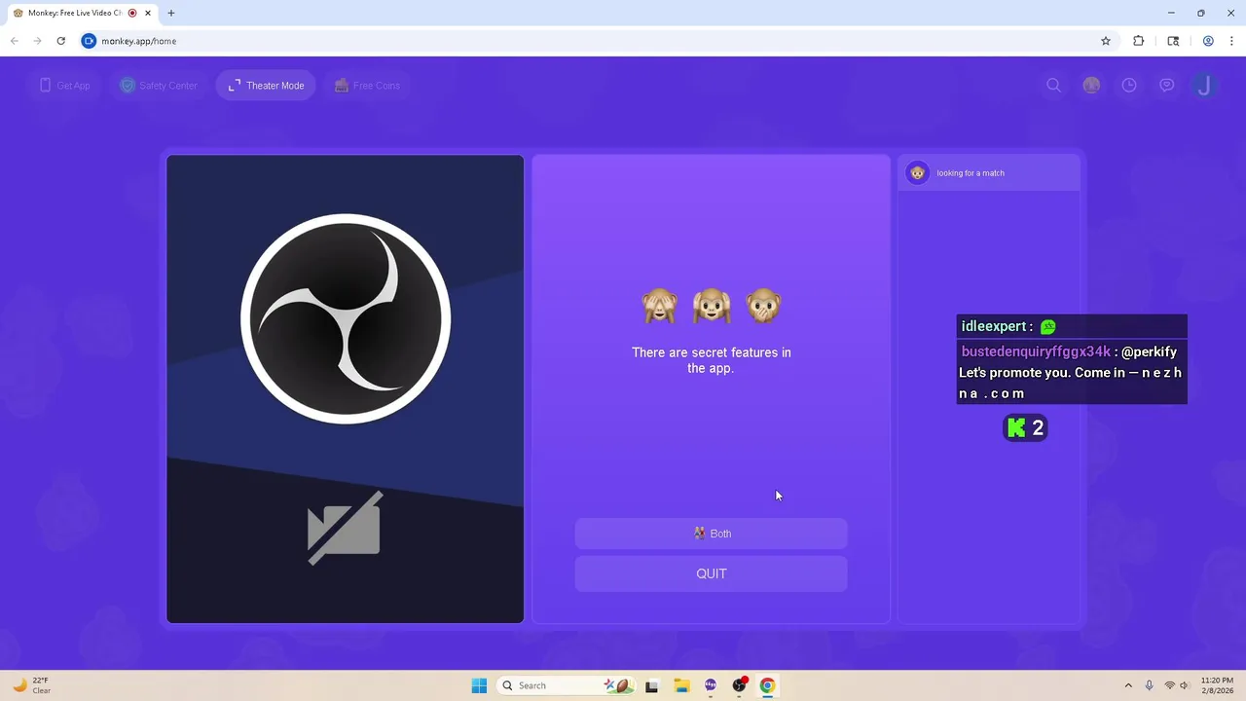Open the purple chat app on taskbar

click(711, 685)
